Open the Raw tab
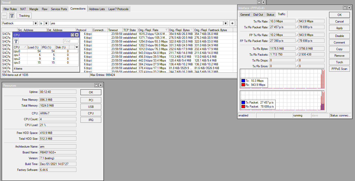The image size is (355, 181). click(x=45, y=9)
